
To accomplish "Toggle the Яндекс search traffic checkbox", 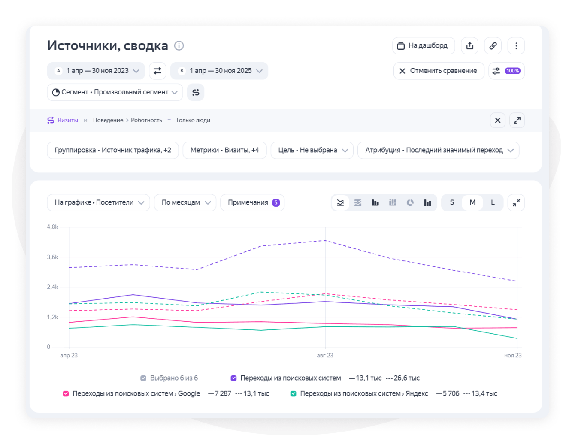I will [x=293, y=394].
